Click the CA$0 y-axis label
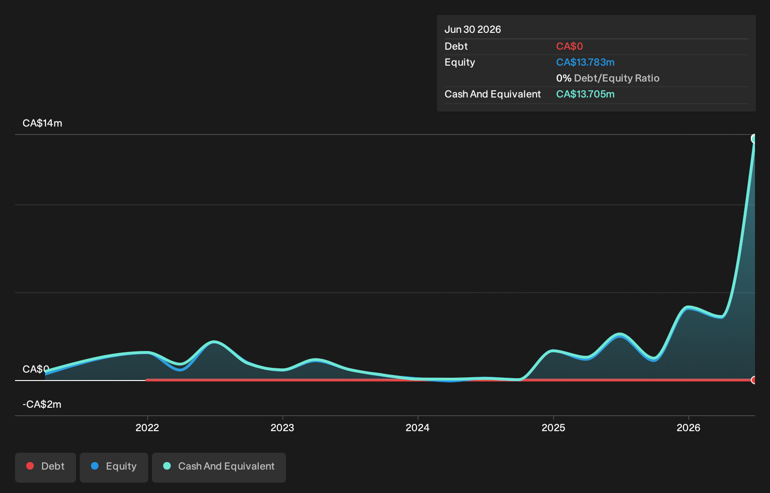 36,369
